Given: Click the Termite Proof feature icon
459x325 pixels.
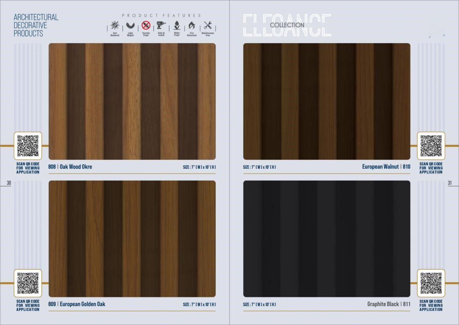Looking at the screenshot, I should pyautogui.click(x=146, y=26).
